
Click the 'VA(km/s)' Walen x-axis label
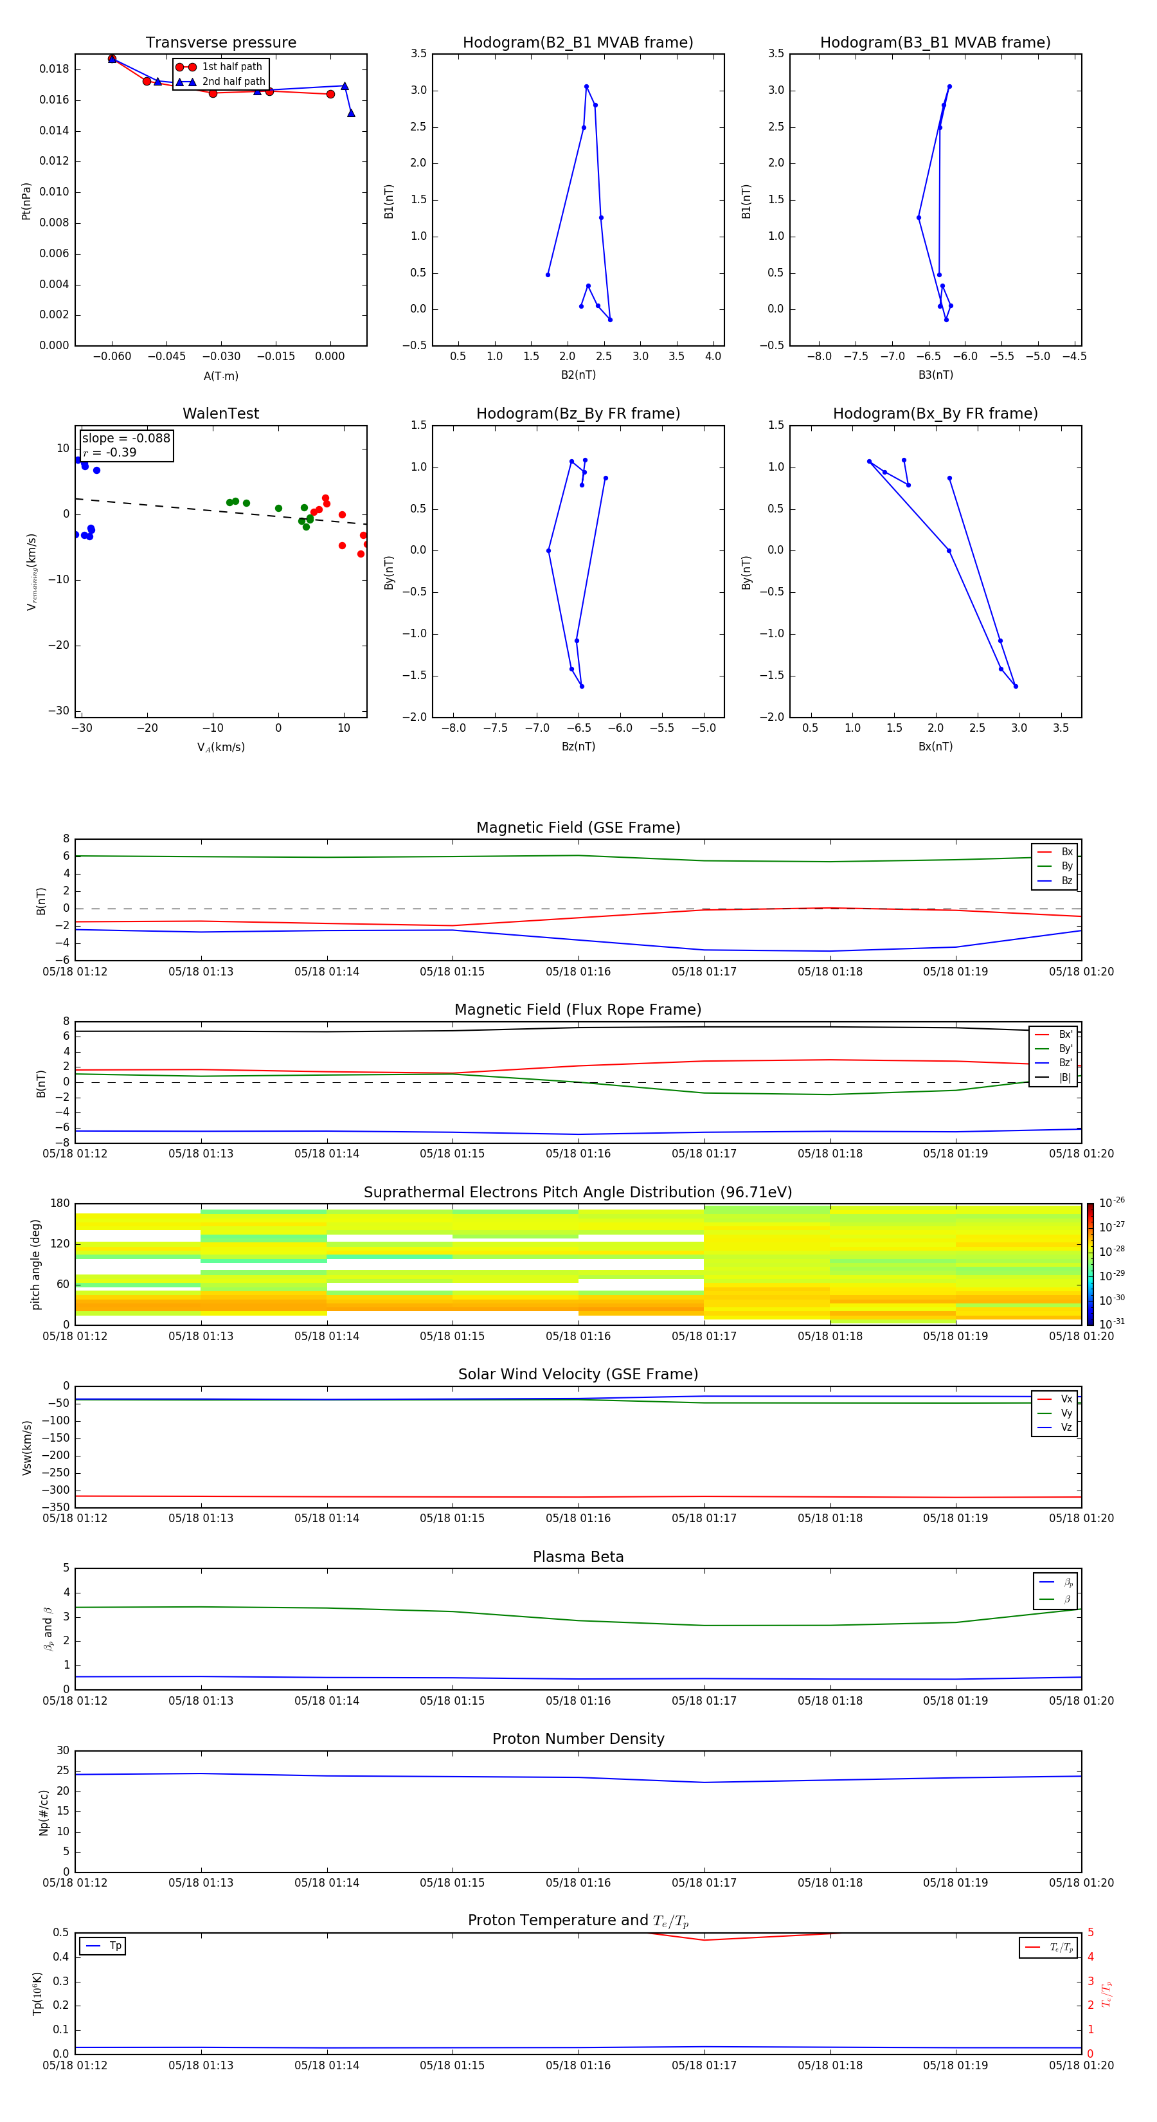coord(220,747)
